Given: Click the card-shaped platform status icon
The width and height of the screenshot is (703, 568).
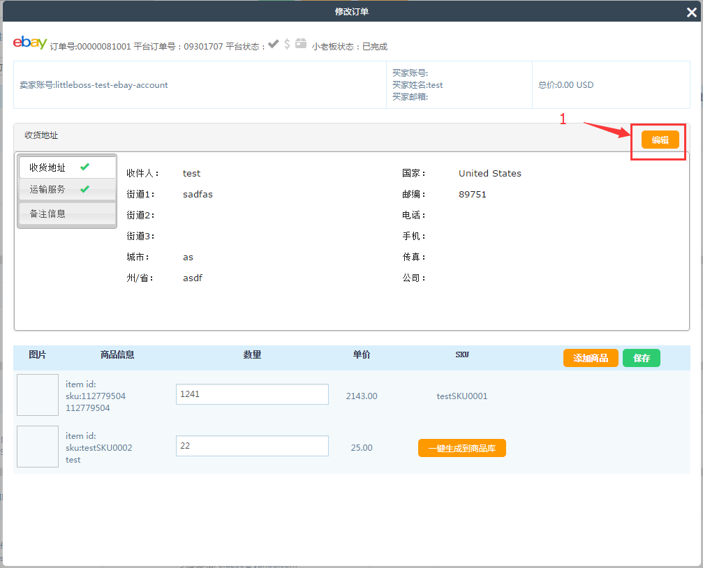Looking at the screenshot, I should point(301,43).
